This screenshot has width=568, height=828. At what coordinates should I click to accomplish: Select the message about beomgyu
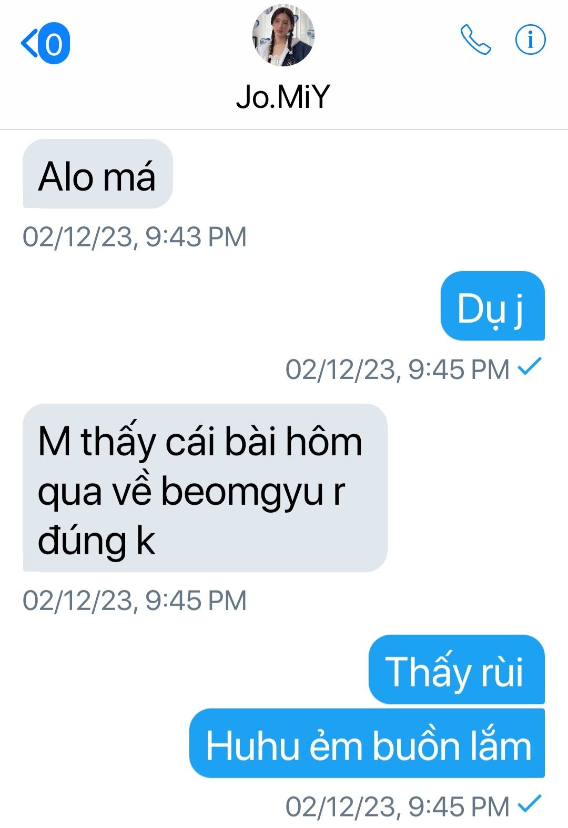pos(205,488)
